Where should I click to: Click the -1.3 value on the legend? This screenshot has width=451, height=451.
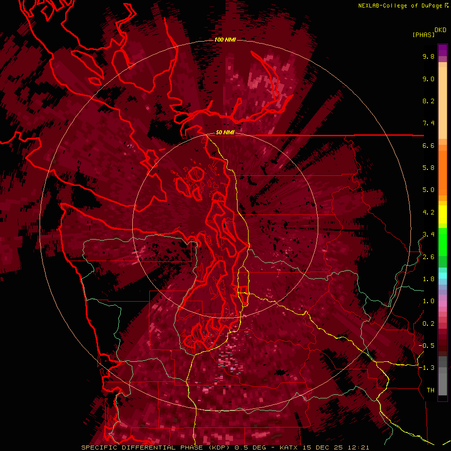click(x=426, y=368)
